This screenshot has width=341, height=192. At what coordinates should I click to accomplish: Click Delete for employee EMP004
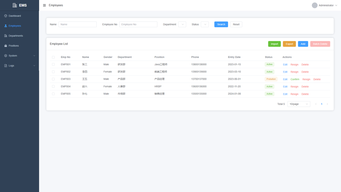point(305,87)
